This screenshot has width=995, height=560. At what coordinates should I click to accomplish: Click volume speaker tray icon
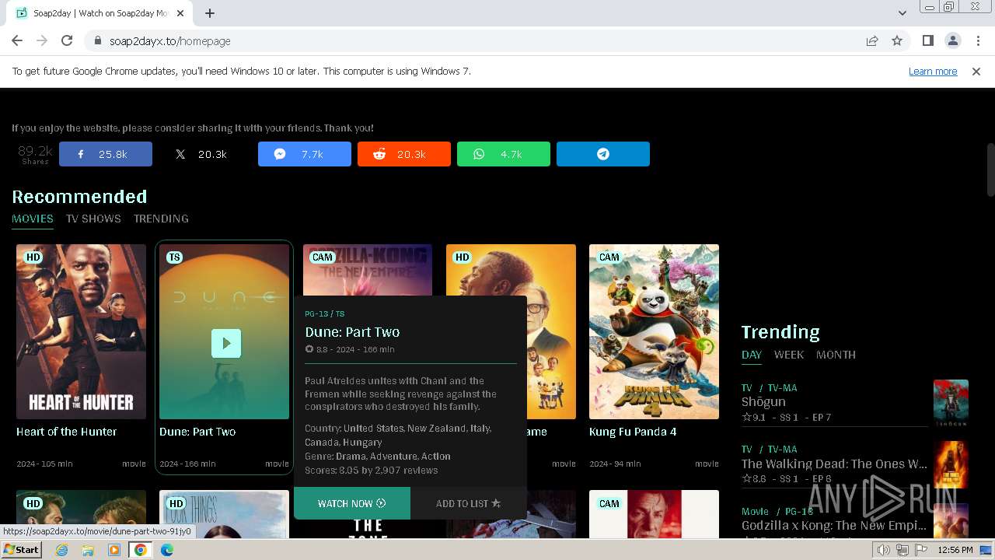(884, 550)
